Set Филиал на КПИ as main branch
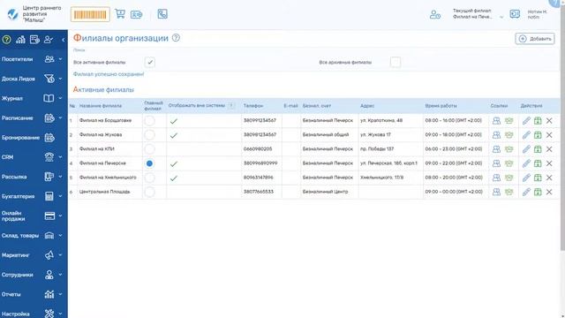Viewport: 565px width, 318px height. click(149, 149)
